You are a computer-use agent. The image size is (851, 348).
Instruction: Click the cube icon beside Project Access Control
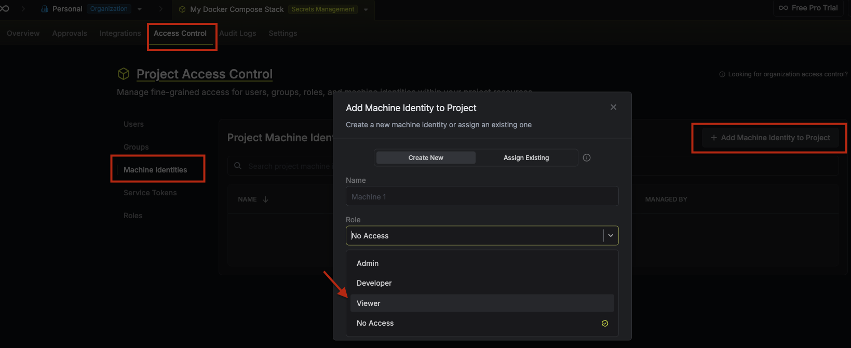point(124,74)
